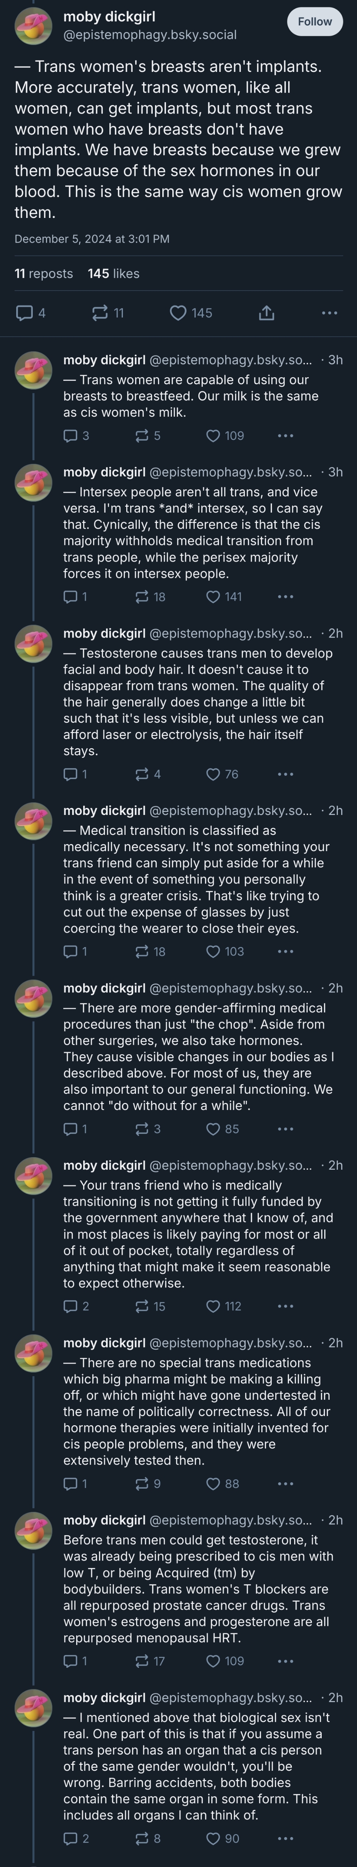Open more options menu on main post
Image resolution: width=357 pixels, height=1867 pixels.
pyautogui.click(x=329, y=313)
